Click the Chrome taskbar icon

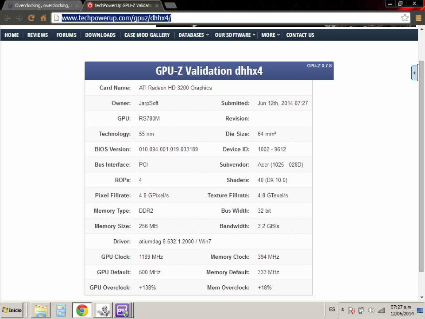point(82,310)
